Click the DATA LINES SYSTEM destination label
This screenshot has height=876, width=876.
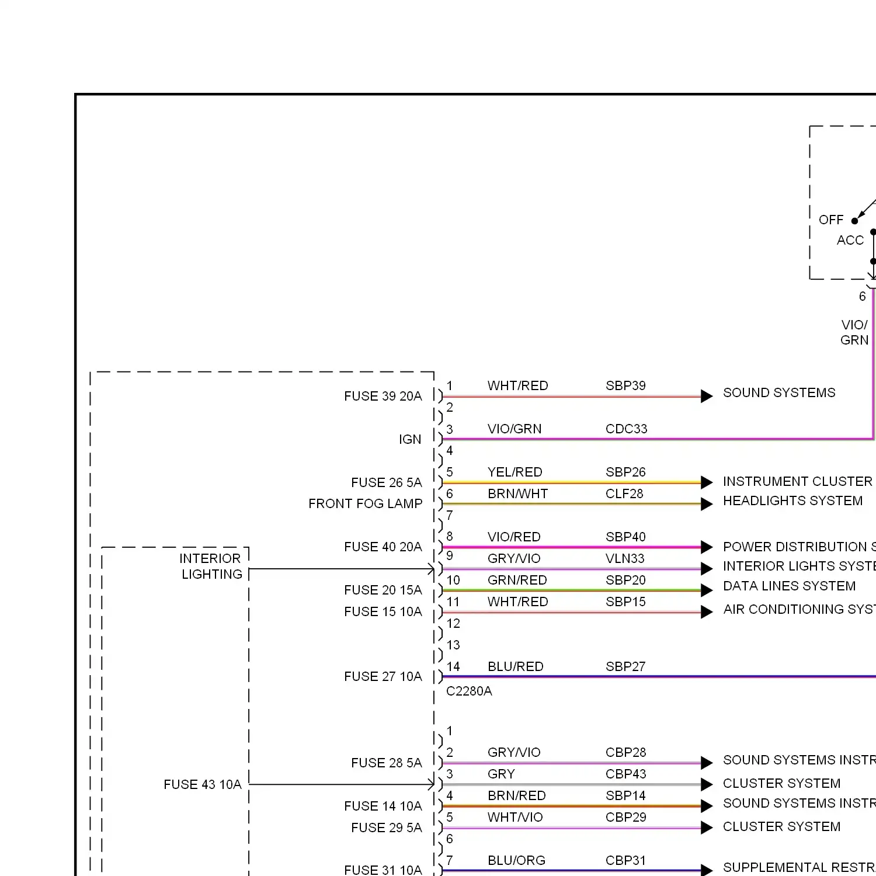[789, 586]
